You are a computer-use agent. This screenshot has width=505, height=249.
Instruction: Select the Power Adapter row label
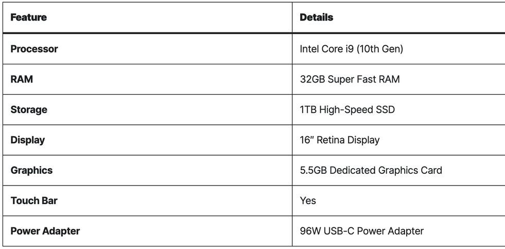click(45, 231)
